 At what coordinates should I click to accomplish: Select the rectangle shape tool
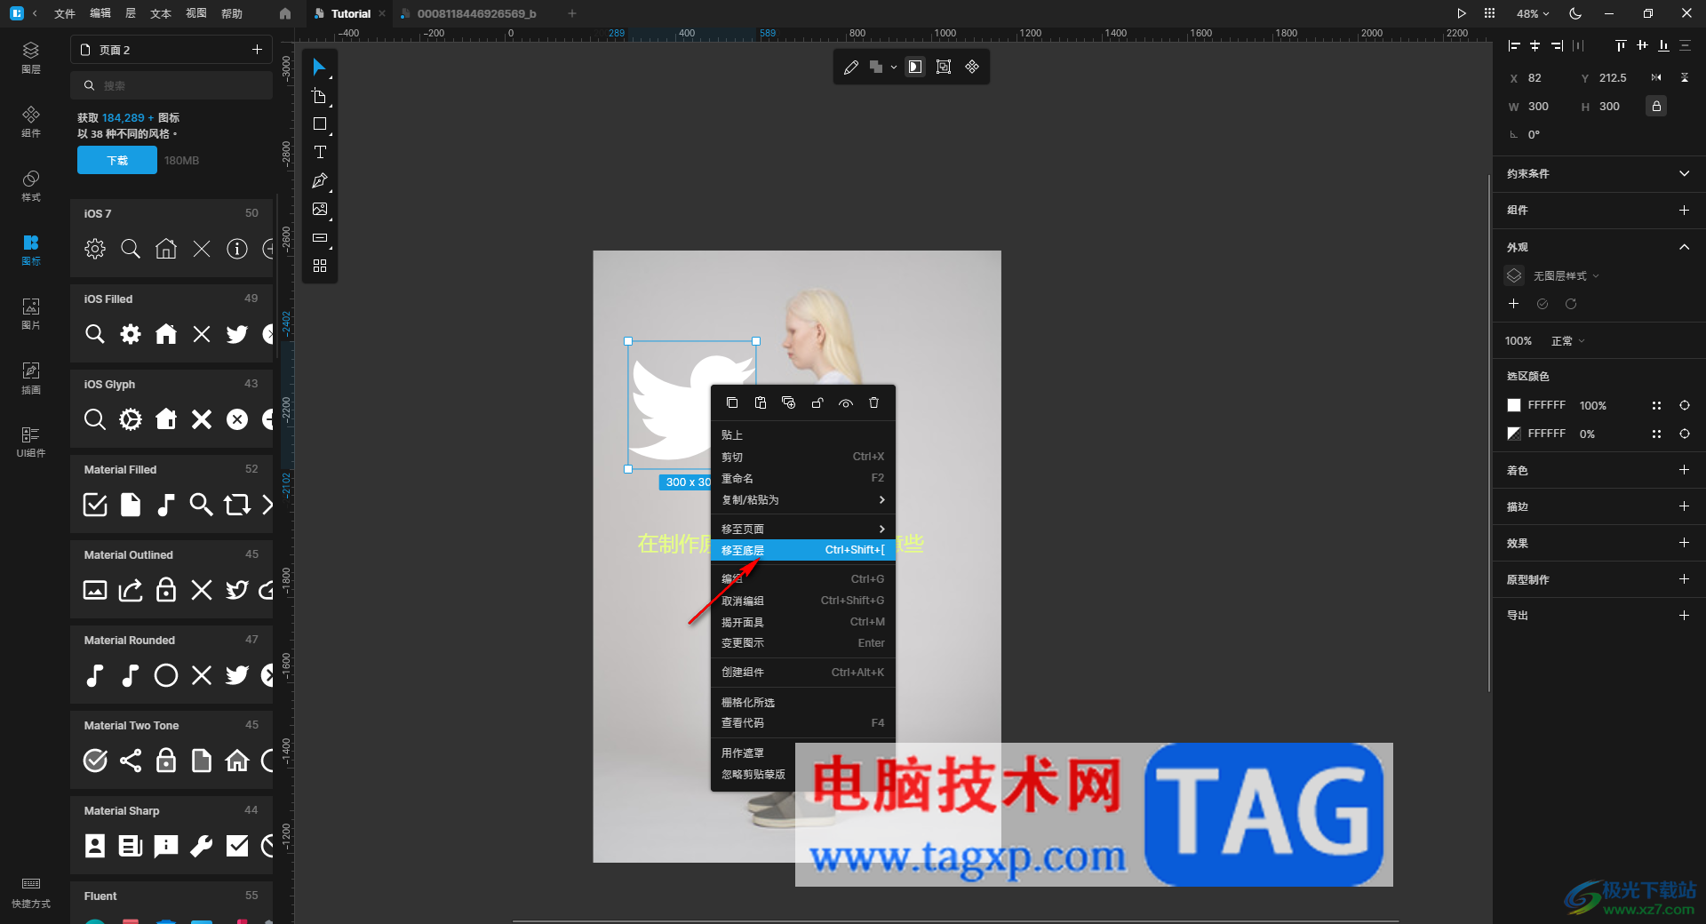tap(319, 124)
